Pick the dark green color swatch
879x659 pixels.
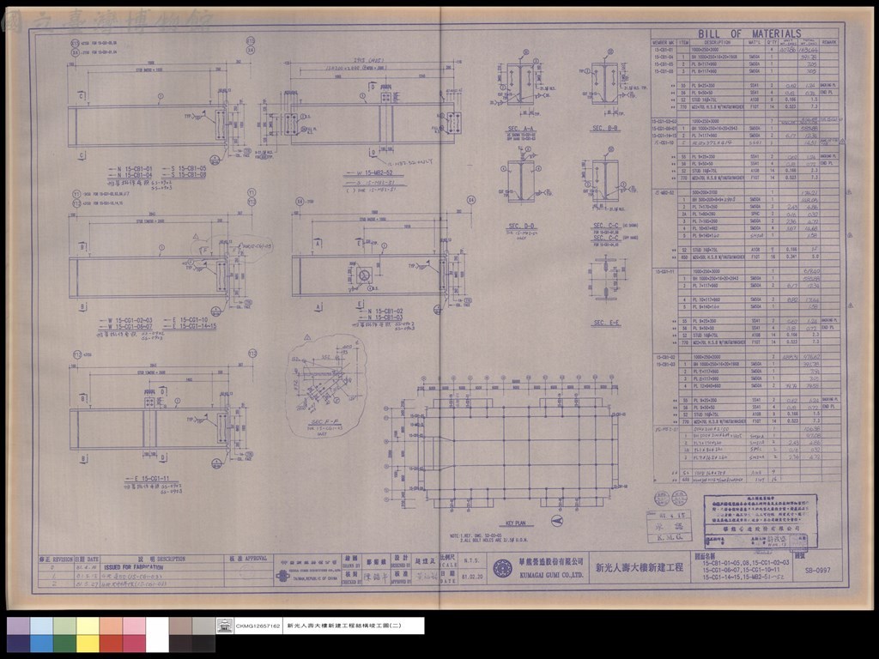click(x=64, y=644)
